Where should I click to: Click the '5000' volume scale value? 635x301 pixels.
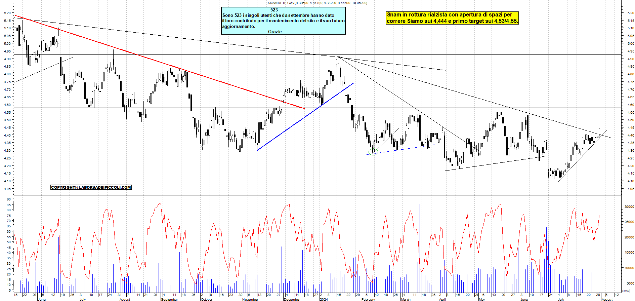(x=630, y=284)
